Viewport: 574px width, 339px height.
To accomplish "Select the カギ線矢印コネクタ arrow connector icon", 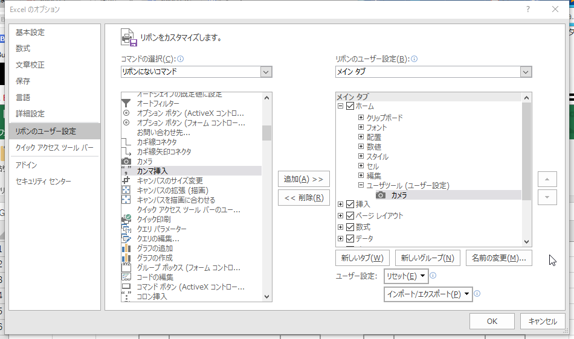I will (x=126, y=151).
